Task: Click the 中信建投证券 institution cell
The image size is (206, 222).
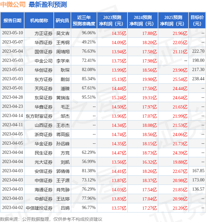Action: [39, 208]
